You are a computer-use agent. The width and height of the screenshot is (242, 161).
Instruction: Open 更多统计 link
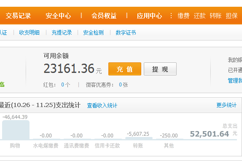(x=226, y=105)
